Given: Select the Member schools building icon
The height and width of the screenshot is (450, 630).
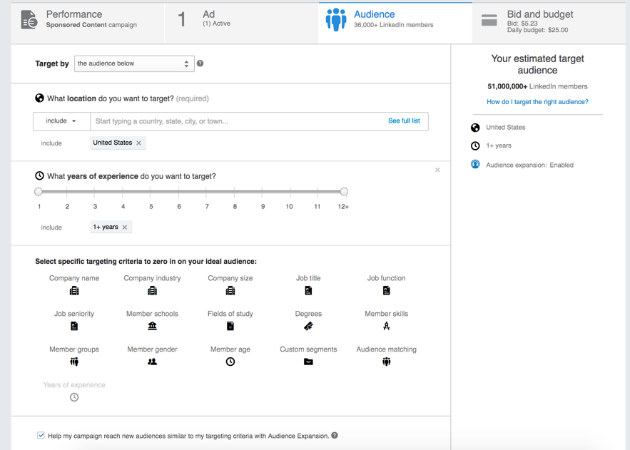Looking at the screenshot, I should (x=152, y=326).
